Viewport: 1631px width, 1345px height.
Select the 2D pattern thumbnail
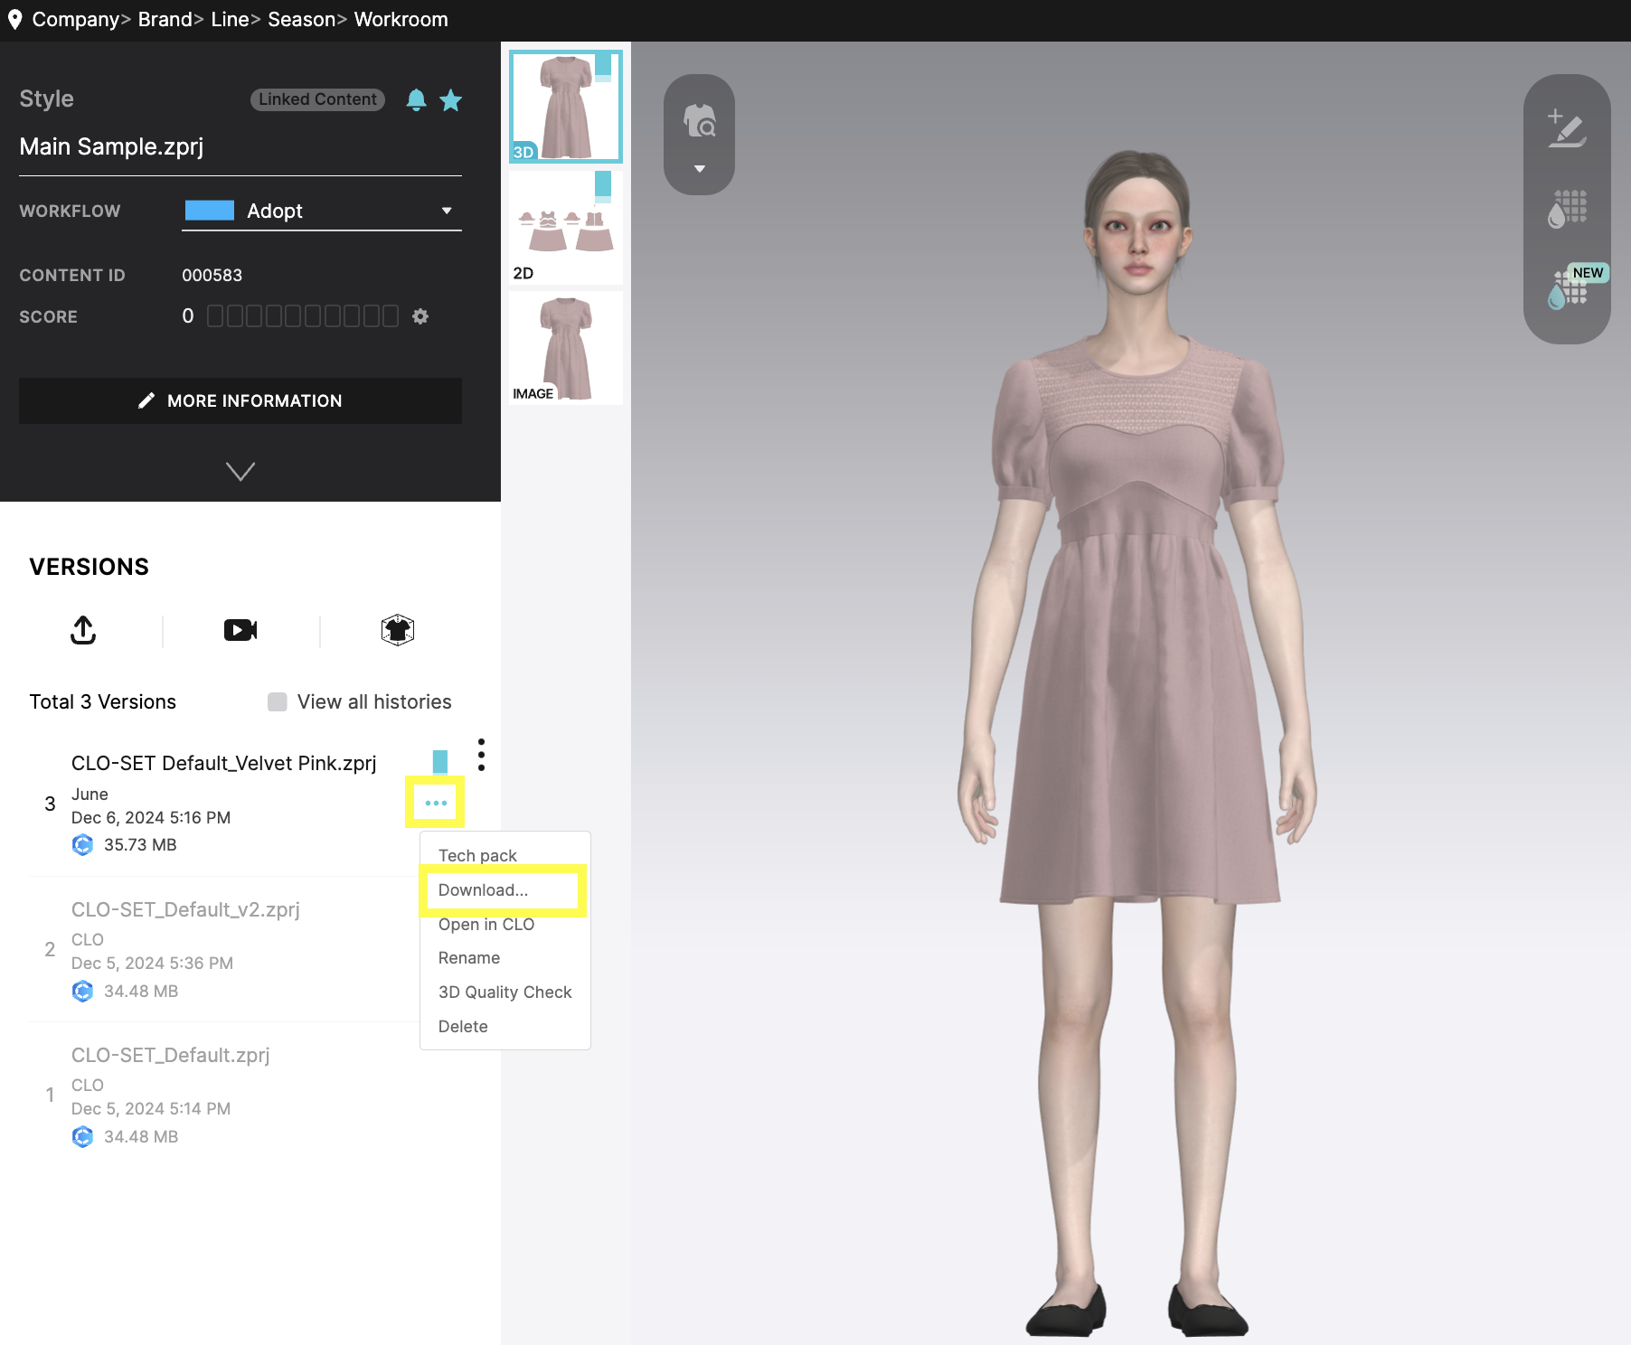click(566, 227)
